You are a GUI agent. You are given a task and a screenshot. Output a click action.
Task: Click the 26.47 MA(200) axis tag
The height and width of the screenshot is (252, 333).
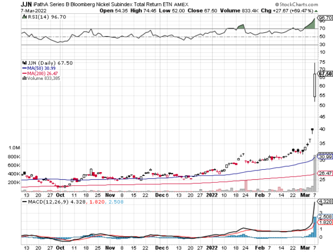click(325, 174)
